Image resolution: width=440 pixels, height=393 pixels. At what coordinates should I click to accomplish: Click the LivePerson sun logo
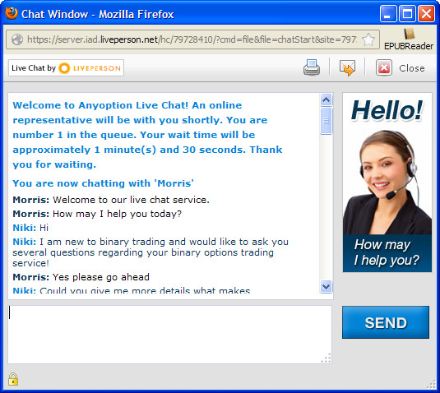64,68
